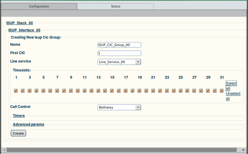Image resolution: width=248 pixels, height=154 pixels.
Task: Click the Unselect all timeslots link
Action: click(233, 96)
